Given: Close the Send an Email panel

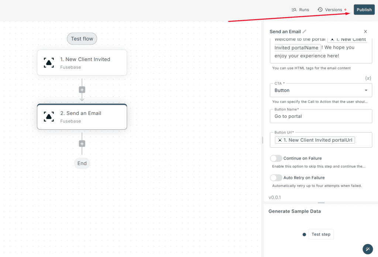Looking at the screenshot, I should (365, 32).
